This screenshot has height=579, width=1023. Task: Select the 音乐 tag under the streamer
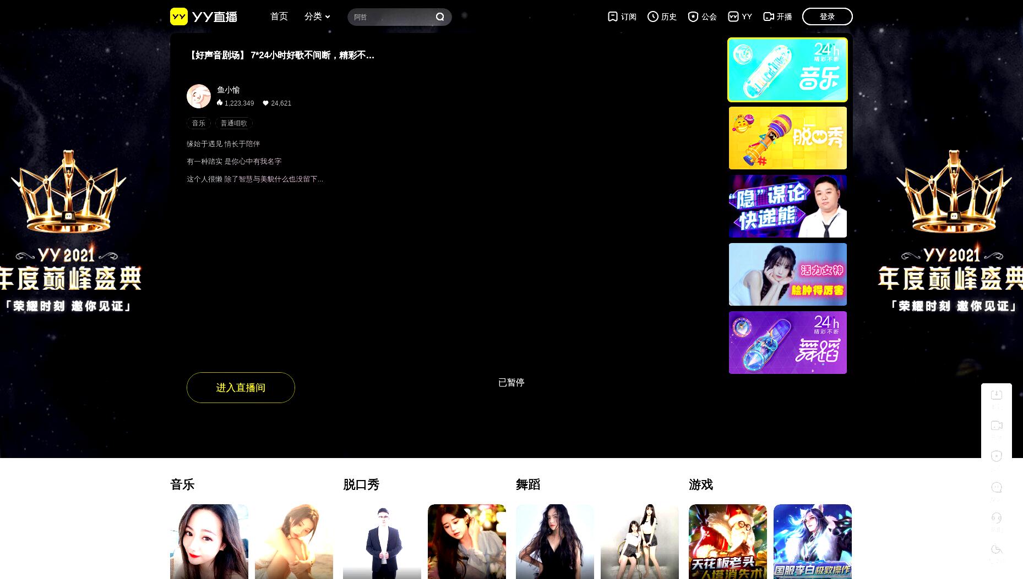(199, 123)
